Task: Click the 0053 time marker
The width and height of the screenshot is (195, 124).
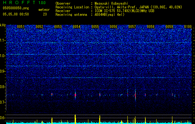Action: [58, 27]
